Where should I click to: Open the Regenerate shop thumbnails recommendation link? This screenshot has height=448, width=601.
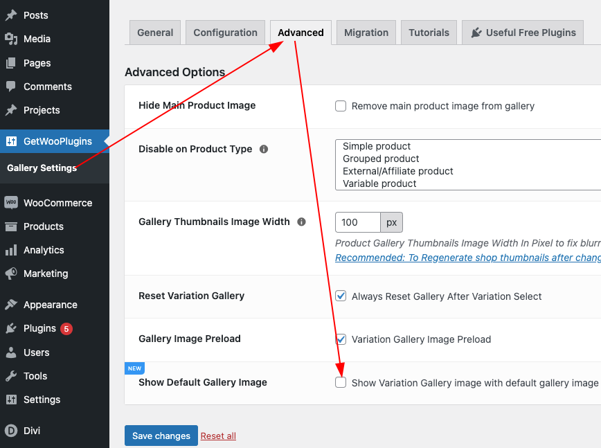468,258
